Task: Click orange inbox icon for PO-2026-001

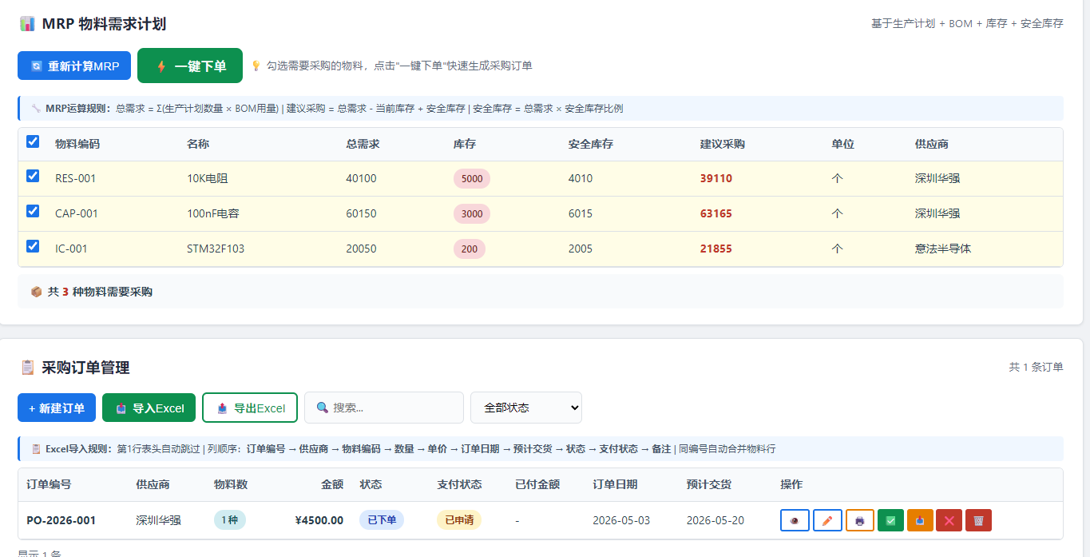Action: [920, 520]
